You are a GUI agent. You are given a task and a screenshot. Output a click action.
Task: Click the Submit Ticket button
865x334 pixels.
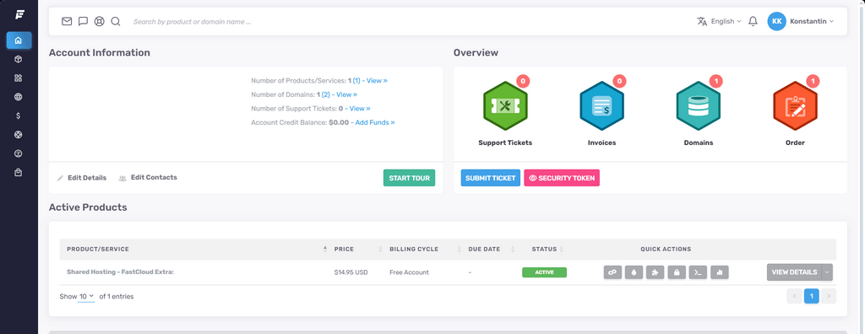click(x=491, y=178)
